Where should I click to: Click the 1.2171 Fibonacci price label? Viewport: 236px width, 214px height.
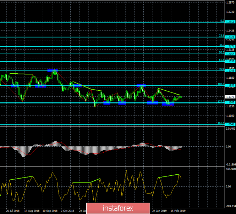(x=230, y=46)
